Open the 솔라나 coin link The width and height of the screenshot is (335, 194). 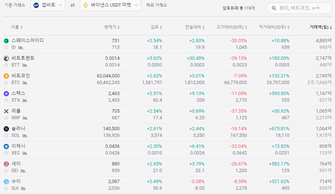pos(18,128)
